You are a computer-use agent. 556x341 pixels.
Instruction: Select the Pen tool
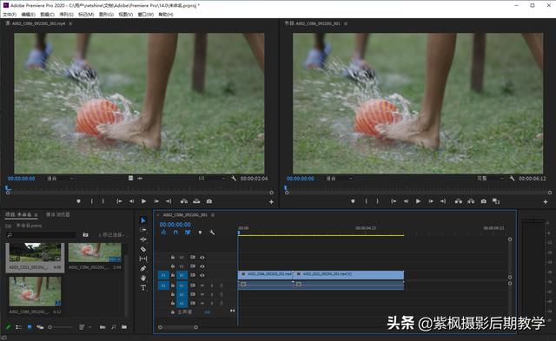coord(143,269)
